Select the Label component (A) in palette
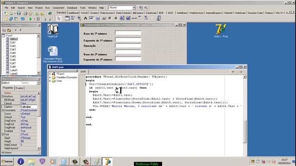Screen dimensions: 296x166 (85, 18)
